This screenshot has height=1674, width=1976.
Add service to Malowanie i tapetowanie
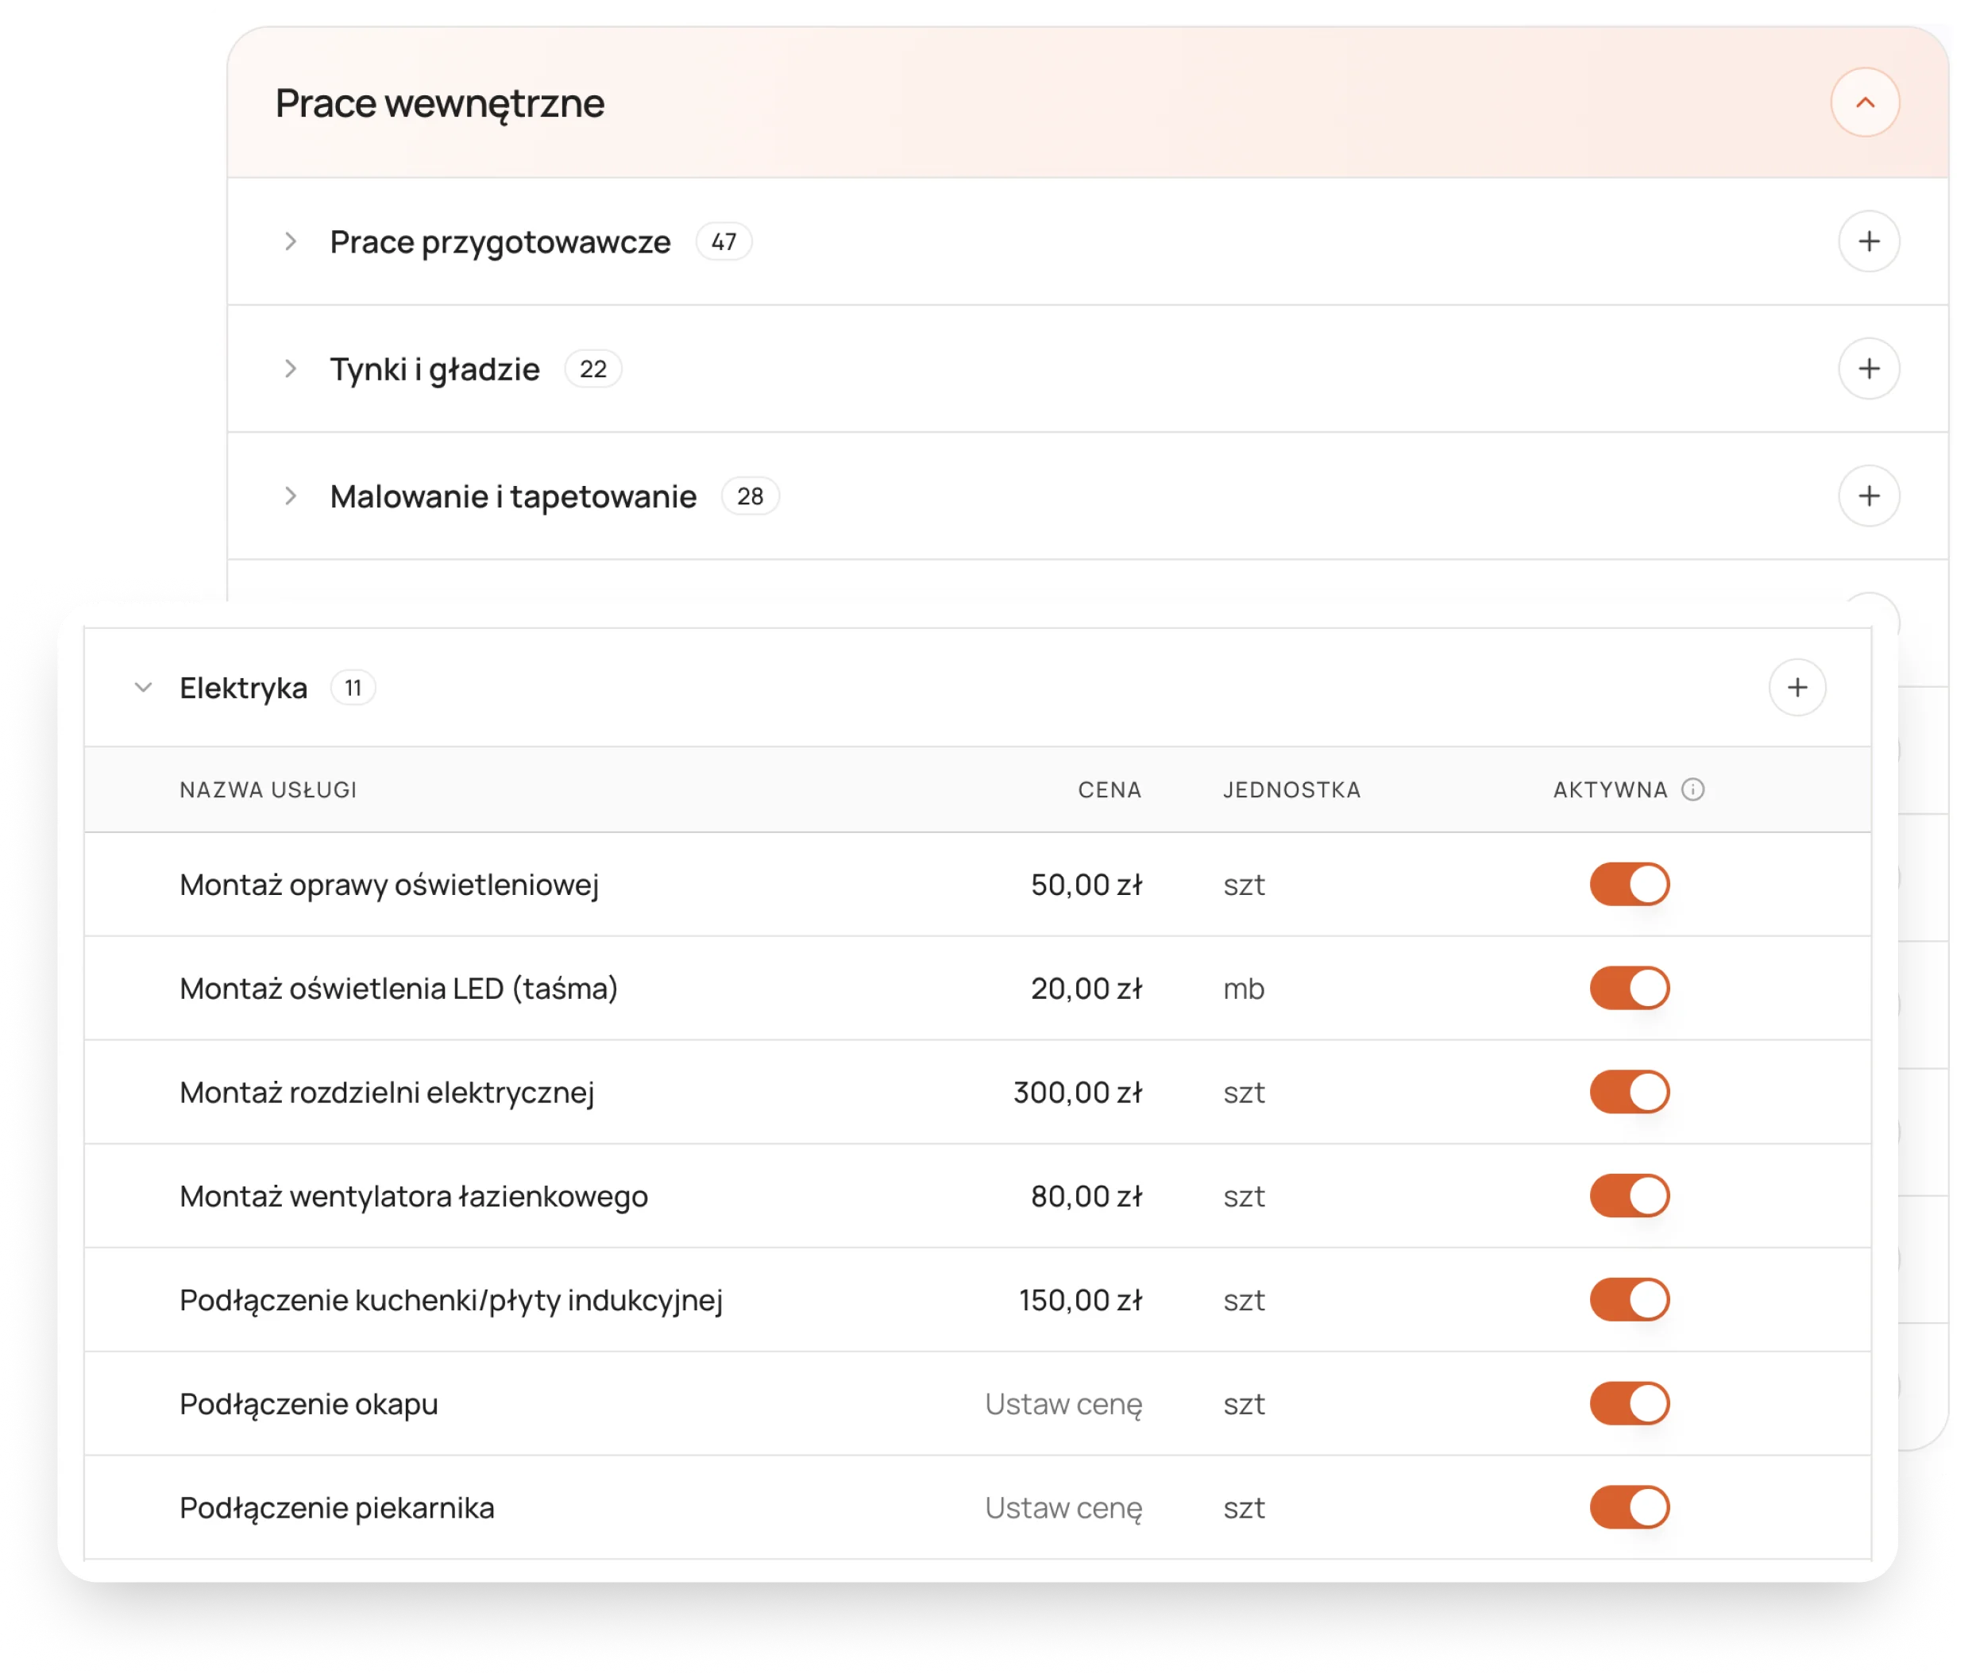click(x=1868, y=496)
